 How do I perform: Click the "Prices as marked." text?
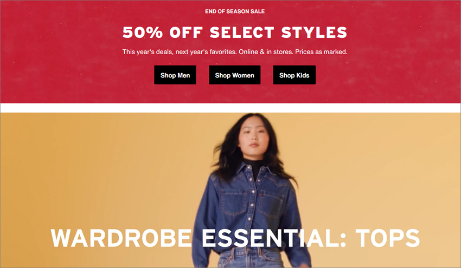tap(321, 52)
